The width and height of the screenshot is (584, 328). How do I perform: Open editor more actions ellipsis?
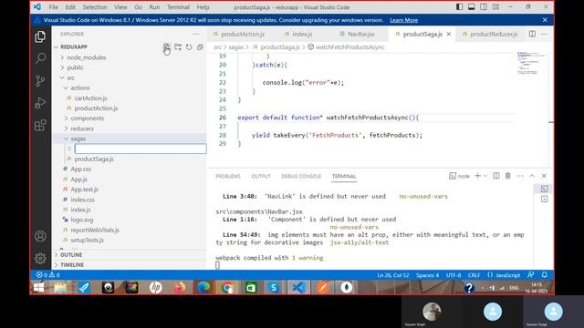[x=544, y=34]
